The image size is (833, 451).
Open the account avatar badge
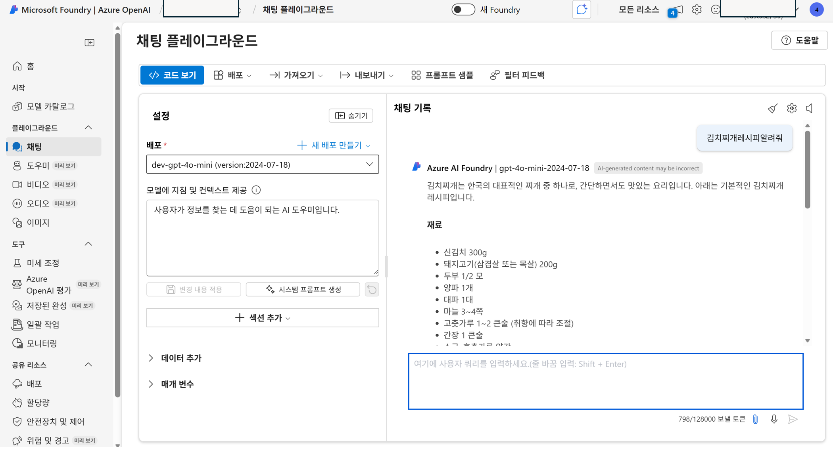point(816,10)
